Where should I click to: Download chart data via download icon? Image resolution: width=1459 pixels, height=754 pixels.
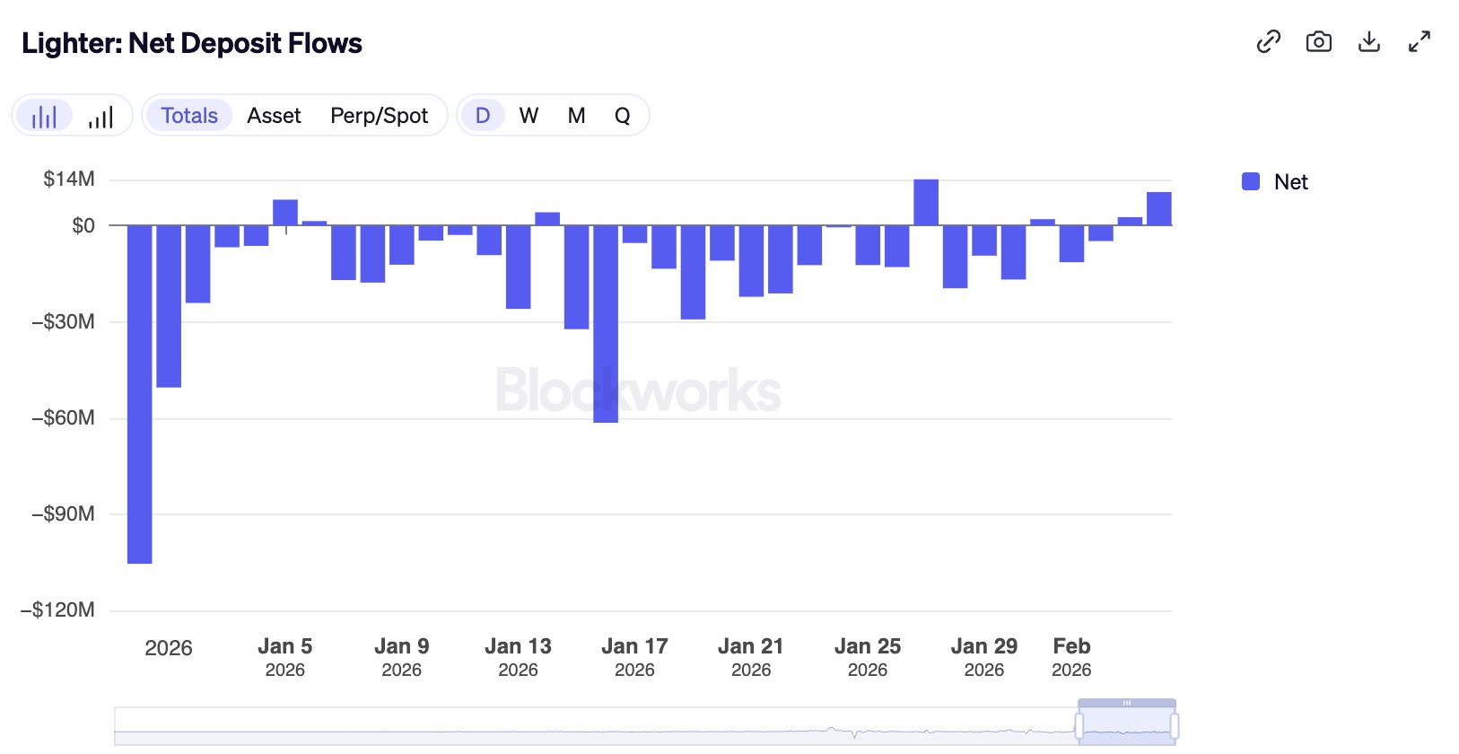[1368, 41]
